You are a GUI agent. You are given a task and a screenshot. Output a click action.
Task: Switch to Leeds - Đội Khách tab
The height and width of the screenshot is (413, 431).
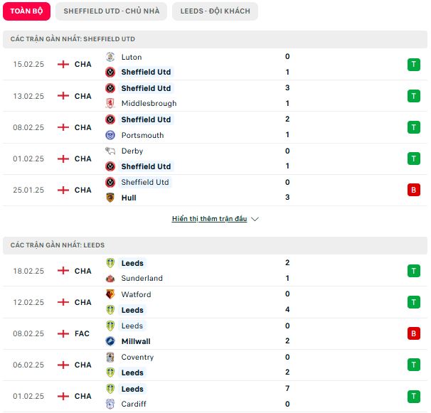215,11
